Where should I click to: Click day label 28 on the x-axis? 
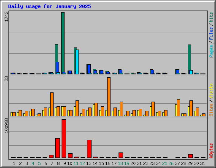[x=184, y=163]
